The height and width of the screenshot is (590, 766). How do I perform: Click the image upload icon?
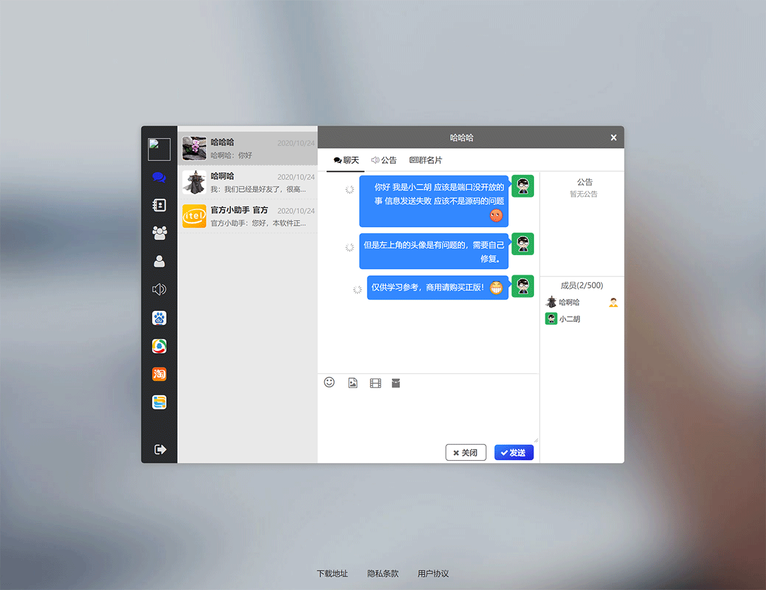352,382
